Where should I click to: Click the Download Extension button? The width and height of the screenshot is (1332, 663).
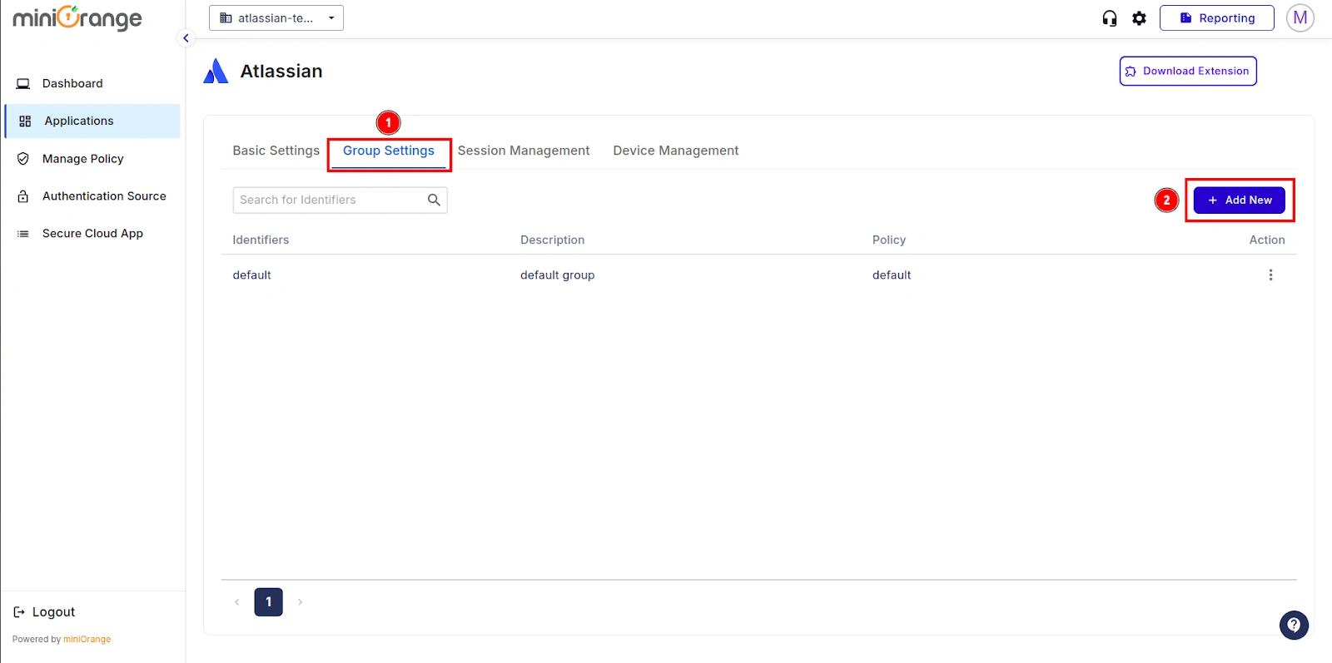(1188, 72)
